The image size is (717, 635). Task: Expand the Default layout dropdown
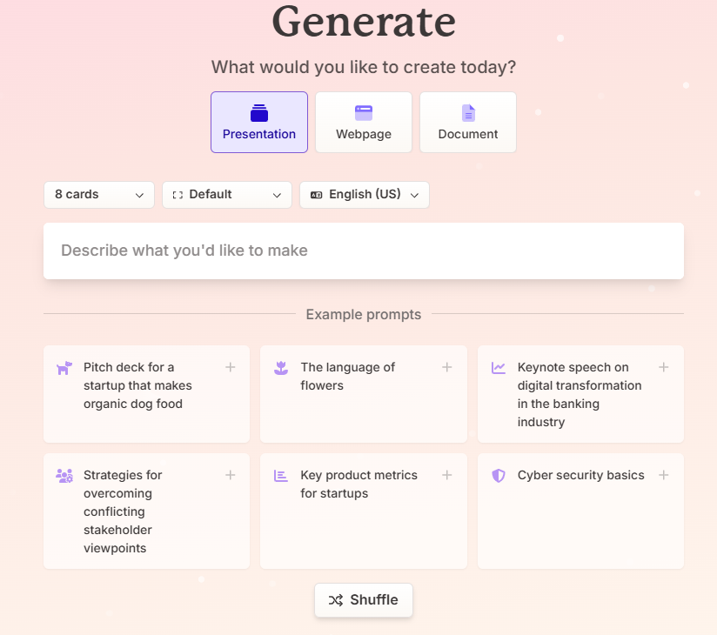pos(227,195)
